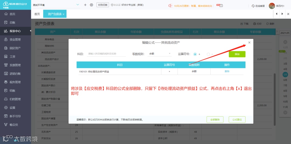Open the 新手引导 guide icon
The height and width of the screenshot is (144, 291).
pos(6,116)
